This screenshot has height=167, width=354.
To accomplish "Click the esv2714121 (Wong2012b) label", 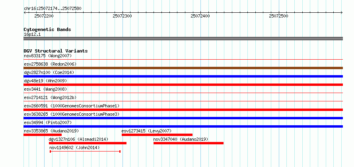I will pyautogui.click(x=50, y=97).
